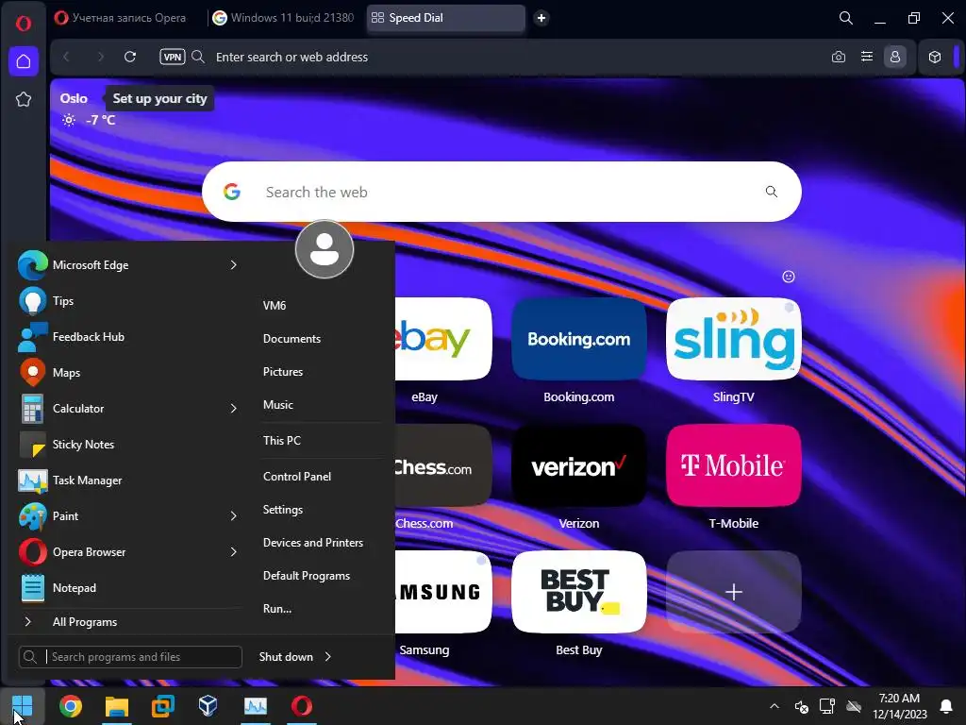Open the T-Mobile speed dial tile
The width and height of the screenshot is (966, 725).
click(x=734, y=465)
